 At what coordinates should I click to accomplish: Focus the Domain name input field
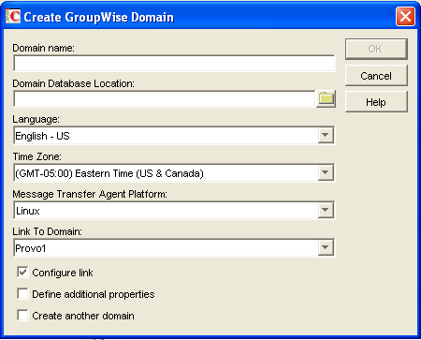point(174,63)
